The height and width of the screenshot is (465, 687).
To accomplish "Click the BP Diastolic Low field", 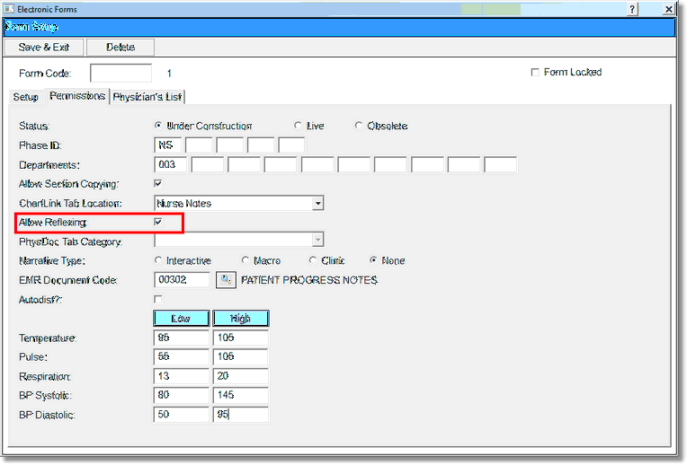I will (182, 415).
